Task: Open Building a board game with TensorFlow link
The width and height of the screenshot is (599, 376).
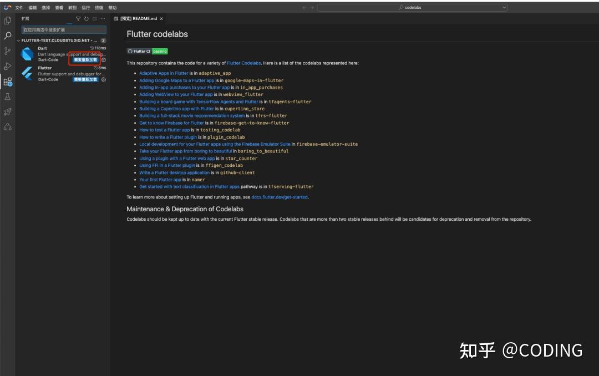Action: click(199, 101)
